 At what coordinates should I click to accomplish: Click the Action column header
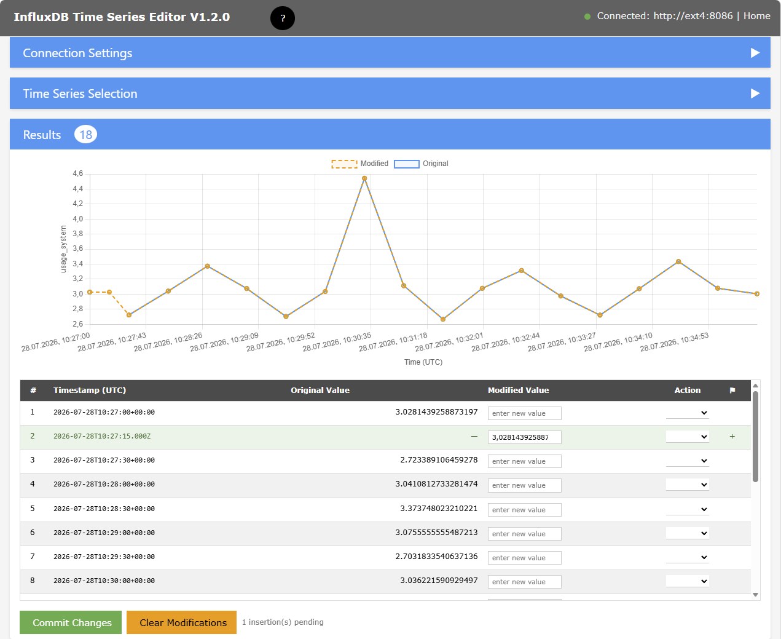click(688, 391)
